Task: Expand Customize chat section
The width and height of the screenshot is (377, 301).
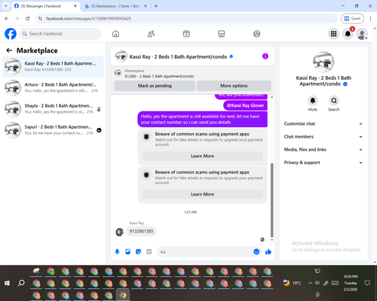Action: (323, 123)
